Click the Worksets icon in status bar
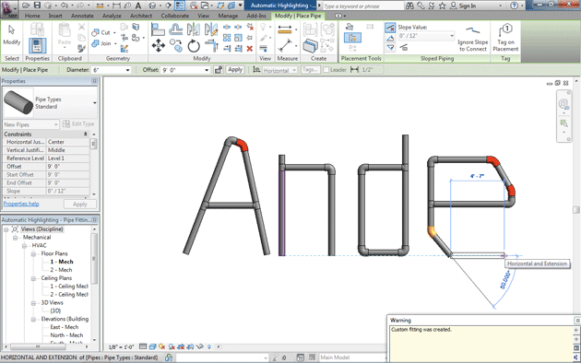This screenshot has height=363, width=581. coord(169,357)
